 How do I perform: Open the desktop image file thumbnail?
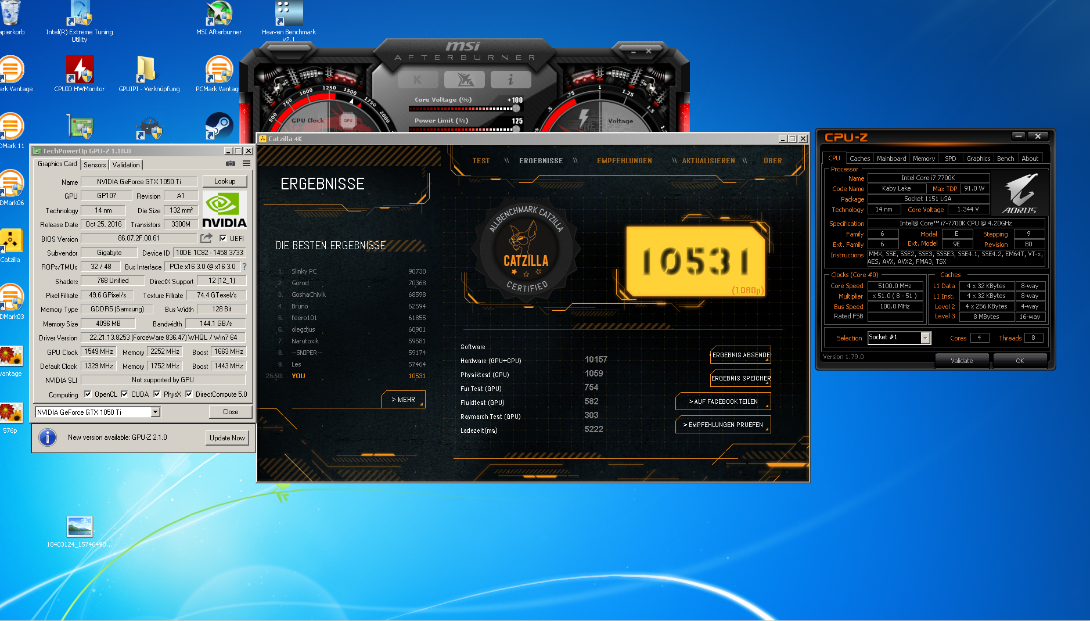pos(80,526)
